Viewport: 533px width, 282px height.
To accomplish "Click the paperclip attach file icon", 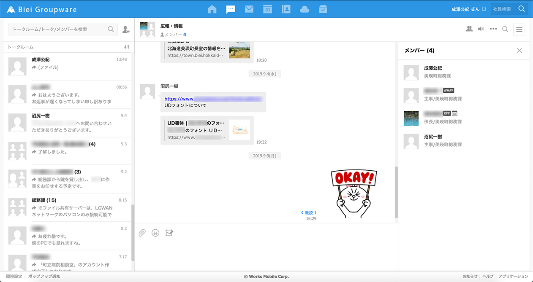I will coord(142,233).
